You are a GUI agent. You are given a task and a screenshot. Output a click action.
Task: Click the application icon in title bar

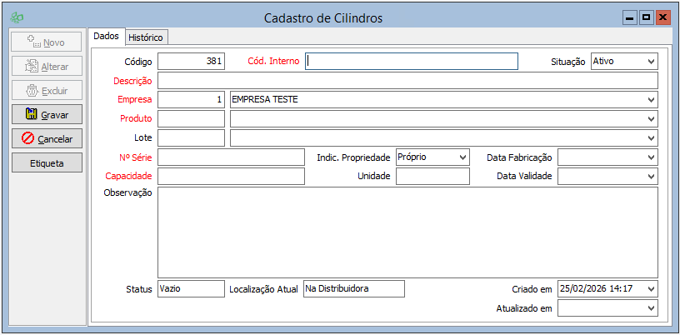tap(17, 17)
